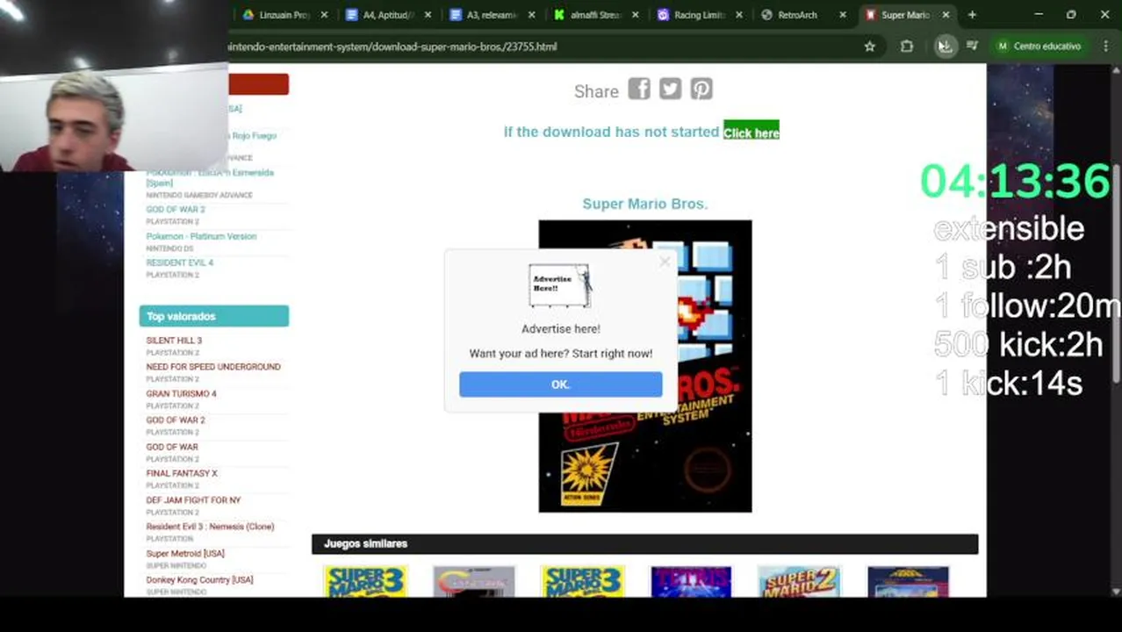Open Resident Evil 3 : Nemesis (Clone) link

click(210, 527)
